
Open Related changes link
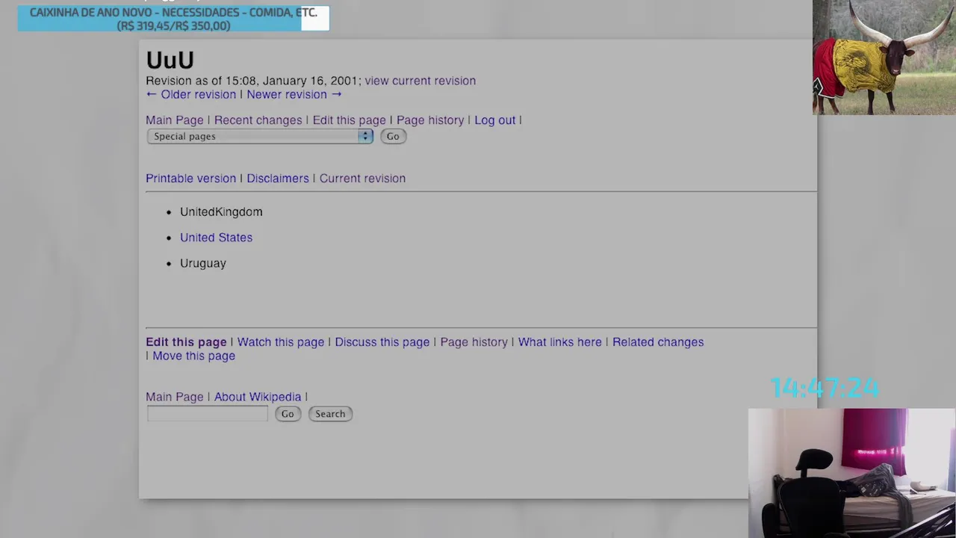[x=658, y=341]
